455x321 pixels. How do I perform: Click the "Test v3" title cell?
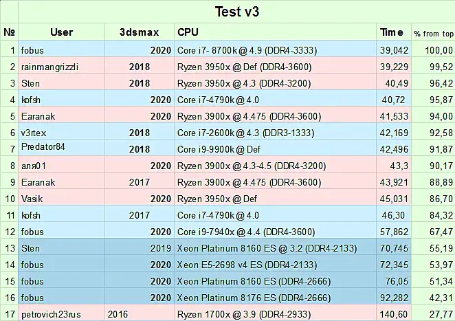click(x=227, y=12)
